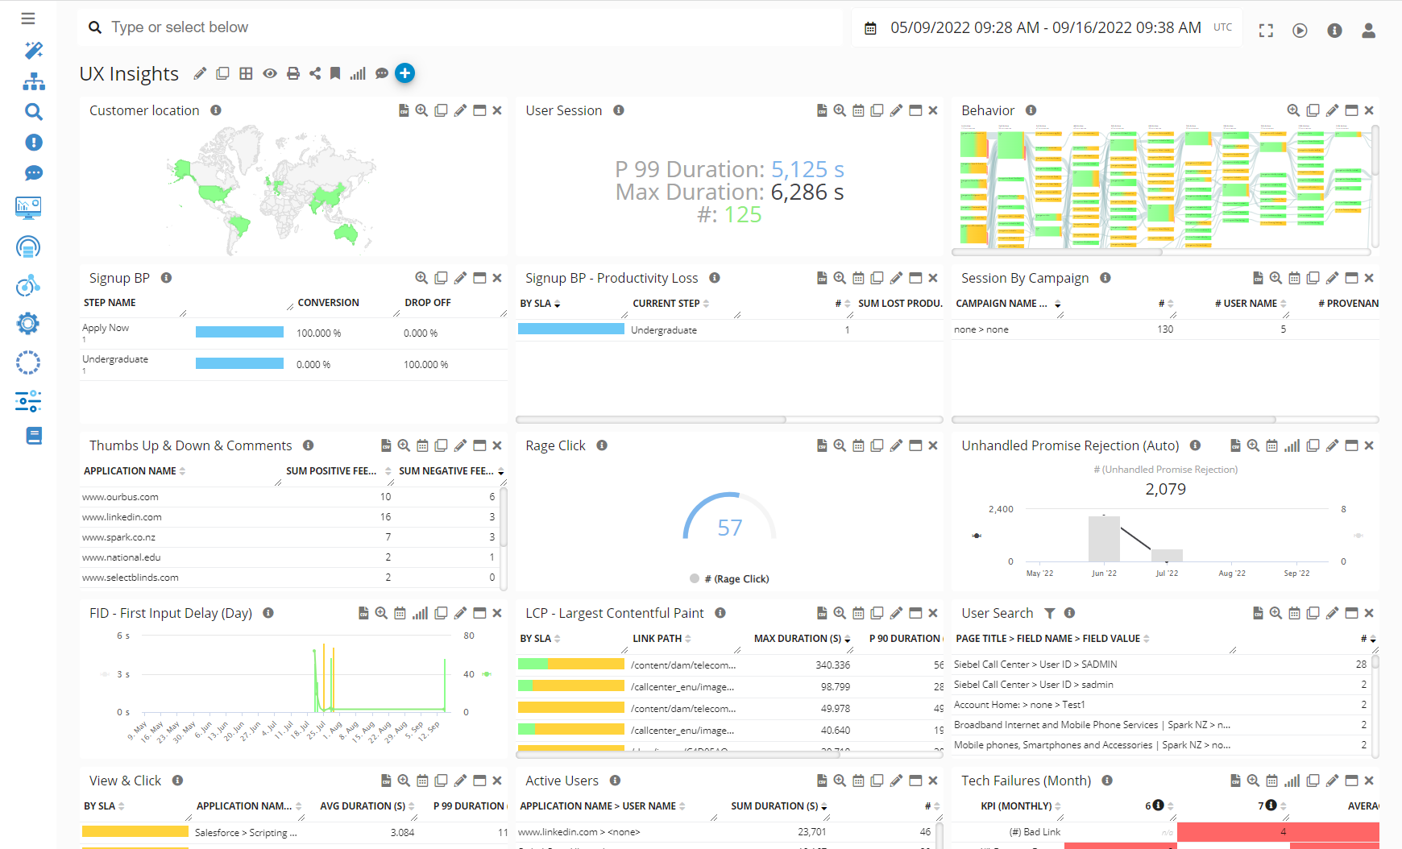
Task: Add a widget with the blue plus button
Action: coord(404,73)
